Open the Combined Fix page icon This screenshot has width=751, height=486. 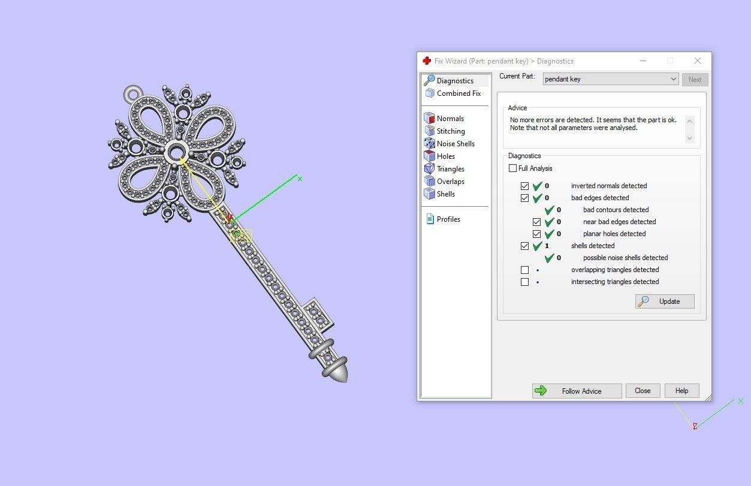point(429,93)
